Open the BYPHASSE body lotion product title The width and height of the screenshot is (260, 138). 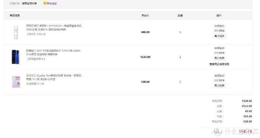(54, 27)
